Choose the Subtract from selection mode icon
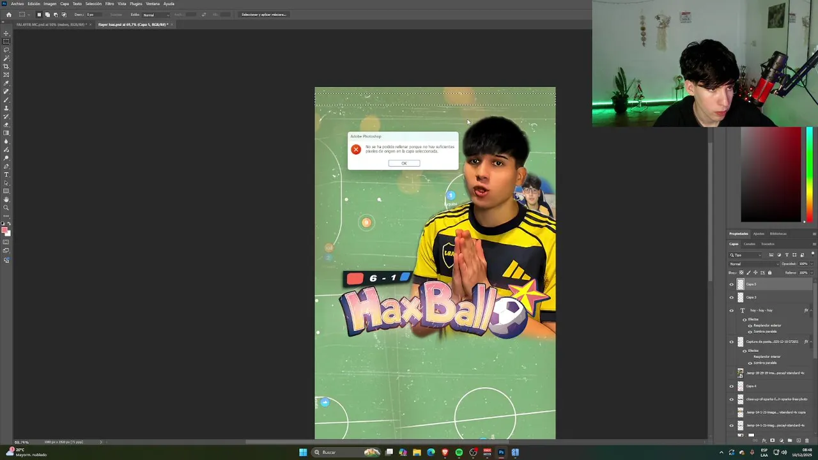The width and height of the screenshot is (818, 460). (x=56, y=15)
